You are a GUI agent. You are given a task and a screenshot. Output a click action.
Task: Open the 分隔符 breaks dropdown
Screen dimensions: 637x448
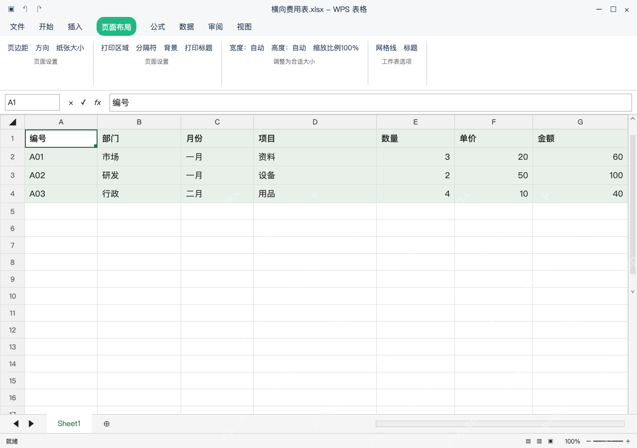pos(146,48)
